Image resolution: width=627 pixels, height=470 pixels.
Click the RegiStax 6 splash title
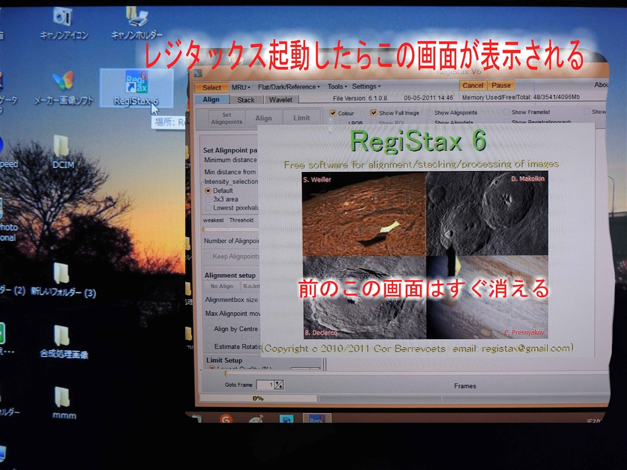pos(418,141)
